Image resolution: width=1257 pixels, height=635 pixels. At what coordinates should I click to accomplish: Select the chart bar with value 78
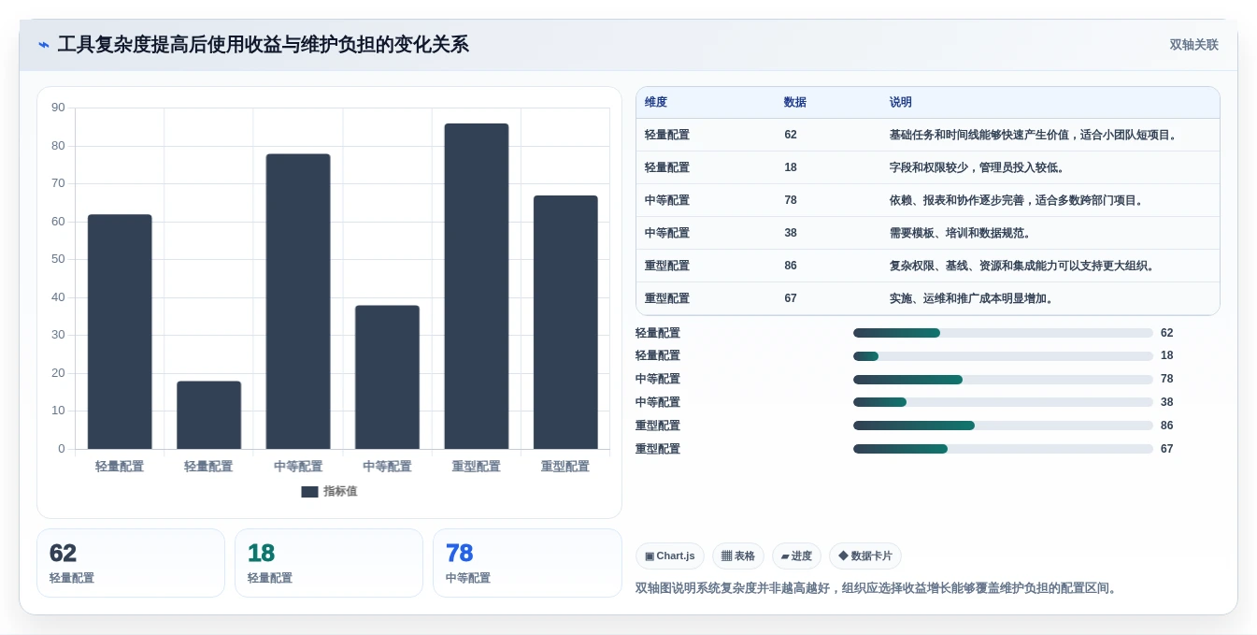click(x=298, y=301)
